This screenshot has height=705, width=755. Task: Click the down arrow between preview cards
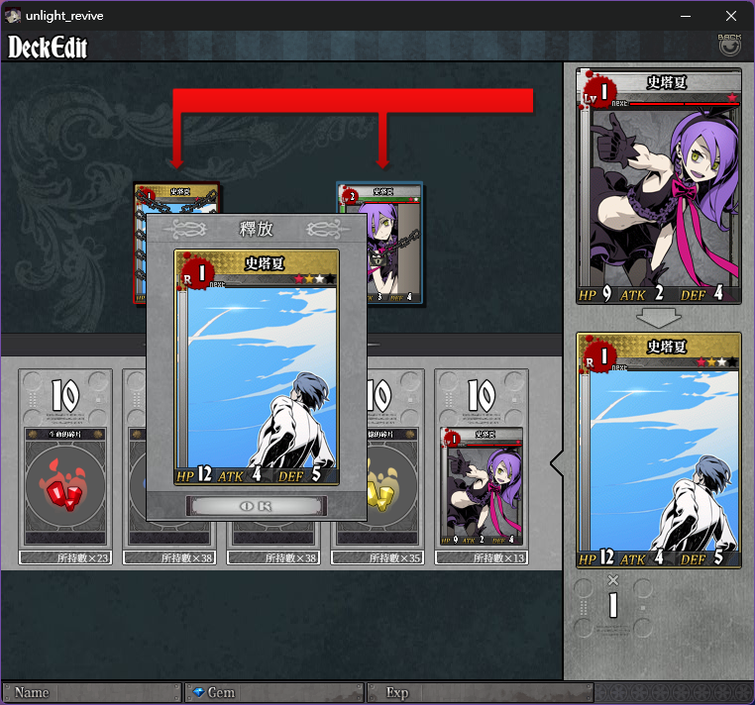pyautogui.click(x=658, y=318)
